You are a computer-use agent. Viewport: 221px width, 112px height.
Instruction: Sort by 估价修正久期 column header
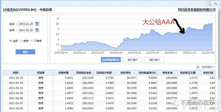tap(188, 73)
